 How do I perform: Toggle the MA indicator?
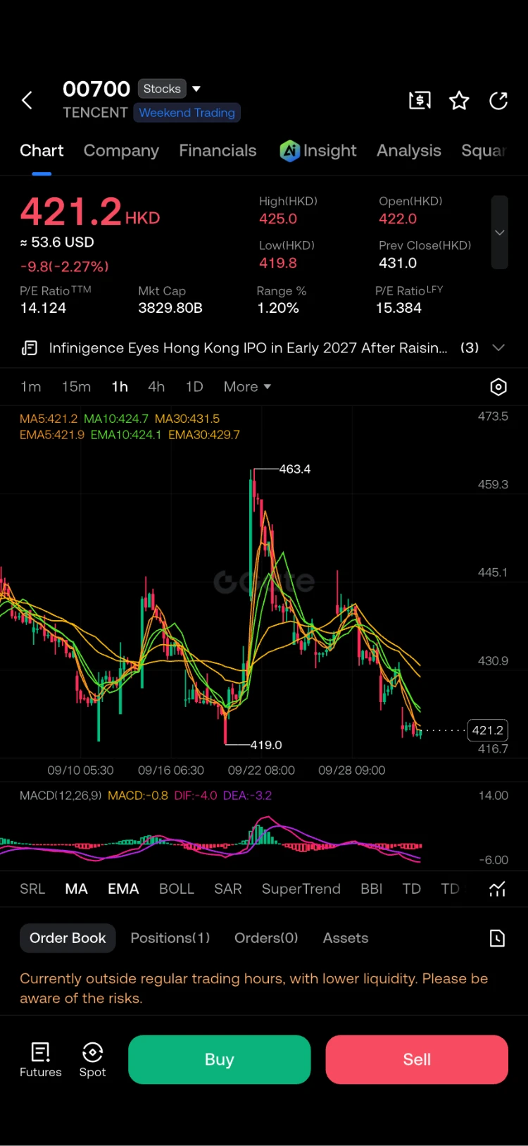[77, 889]
